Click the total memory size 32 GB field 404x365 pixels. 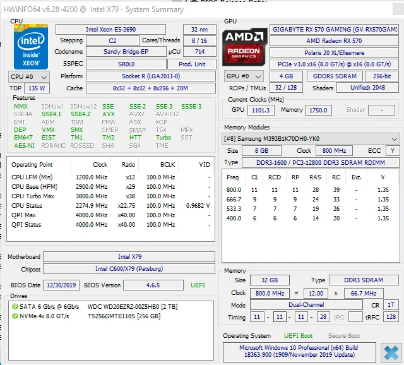[270, 280]
